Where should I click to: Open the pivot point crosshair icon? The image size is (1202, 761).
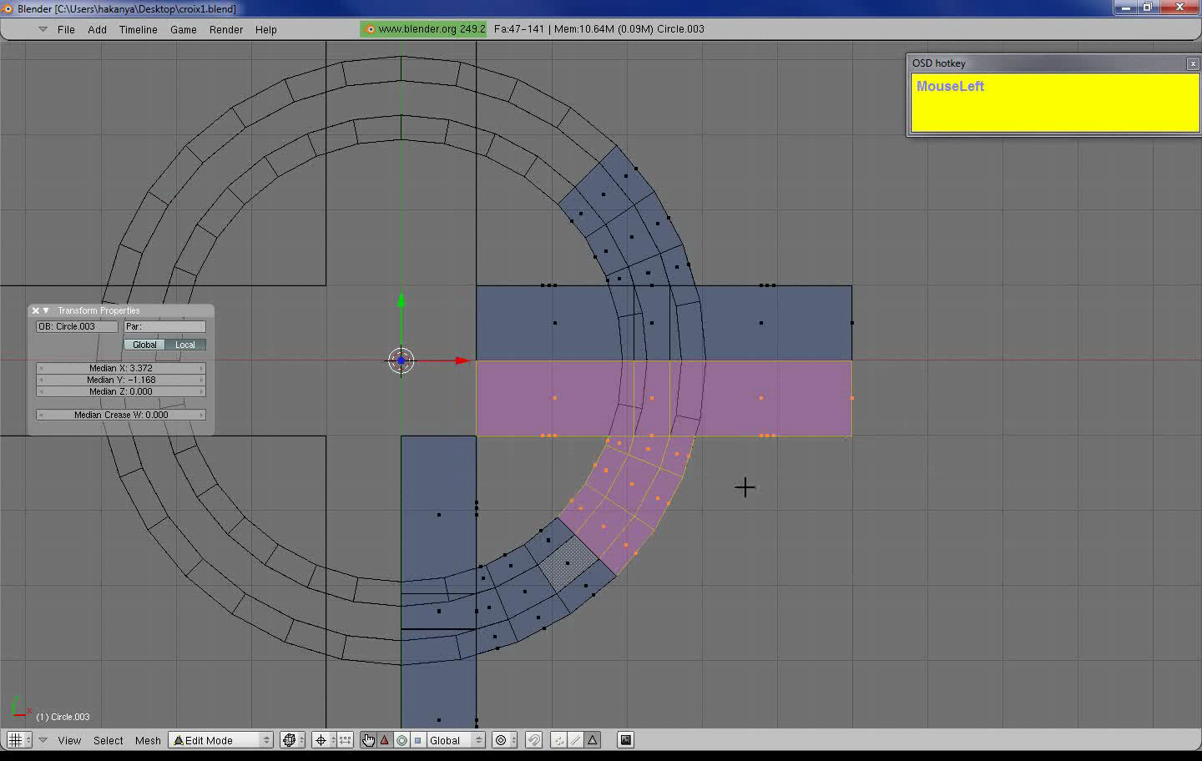click(x=321, y=740)
